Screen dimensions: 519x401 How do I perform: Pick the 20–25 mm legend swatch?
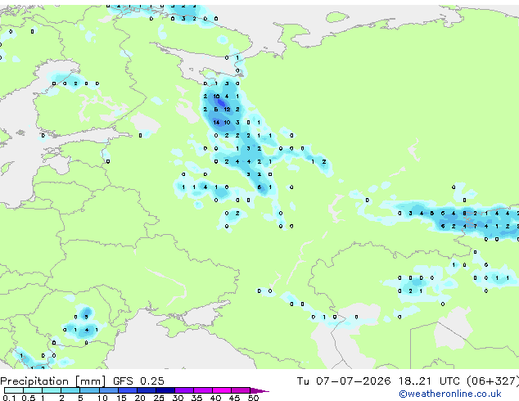[146, 390]
